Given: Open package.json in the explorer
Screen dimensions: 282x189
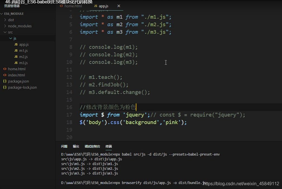Looking at the screenshot, I should [x=18, y=81].
